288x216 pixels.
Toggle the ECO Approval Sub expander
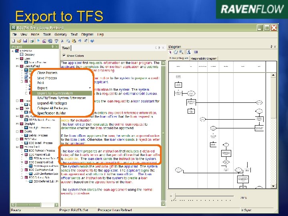pyautogui.click(x=22, y=154)
